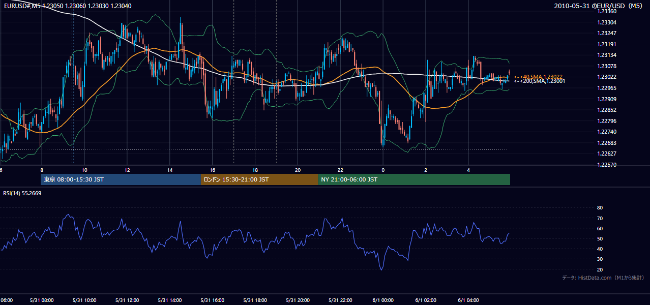
Task: Click the 5/31 16:00 time label
Action: point(213,300)
